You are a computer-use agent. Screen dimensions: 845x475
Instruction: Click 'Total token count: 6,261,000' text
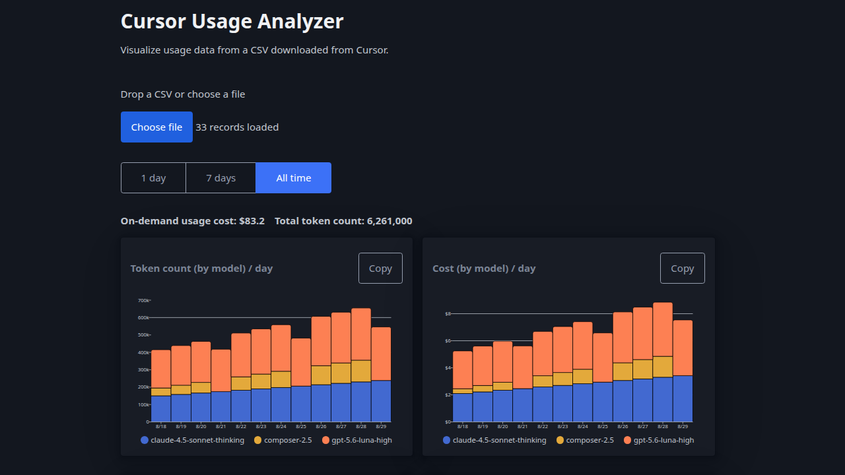(x=343, y=221)
